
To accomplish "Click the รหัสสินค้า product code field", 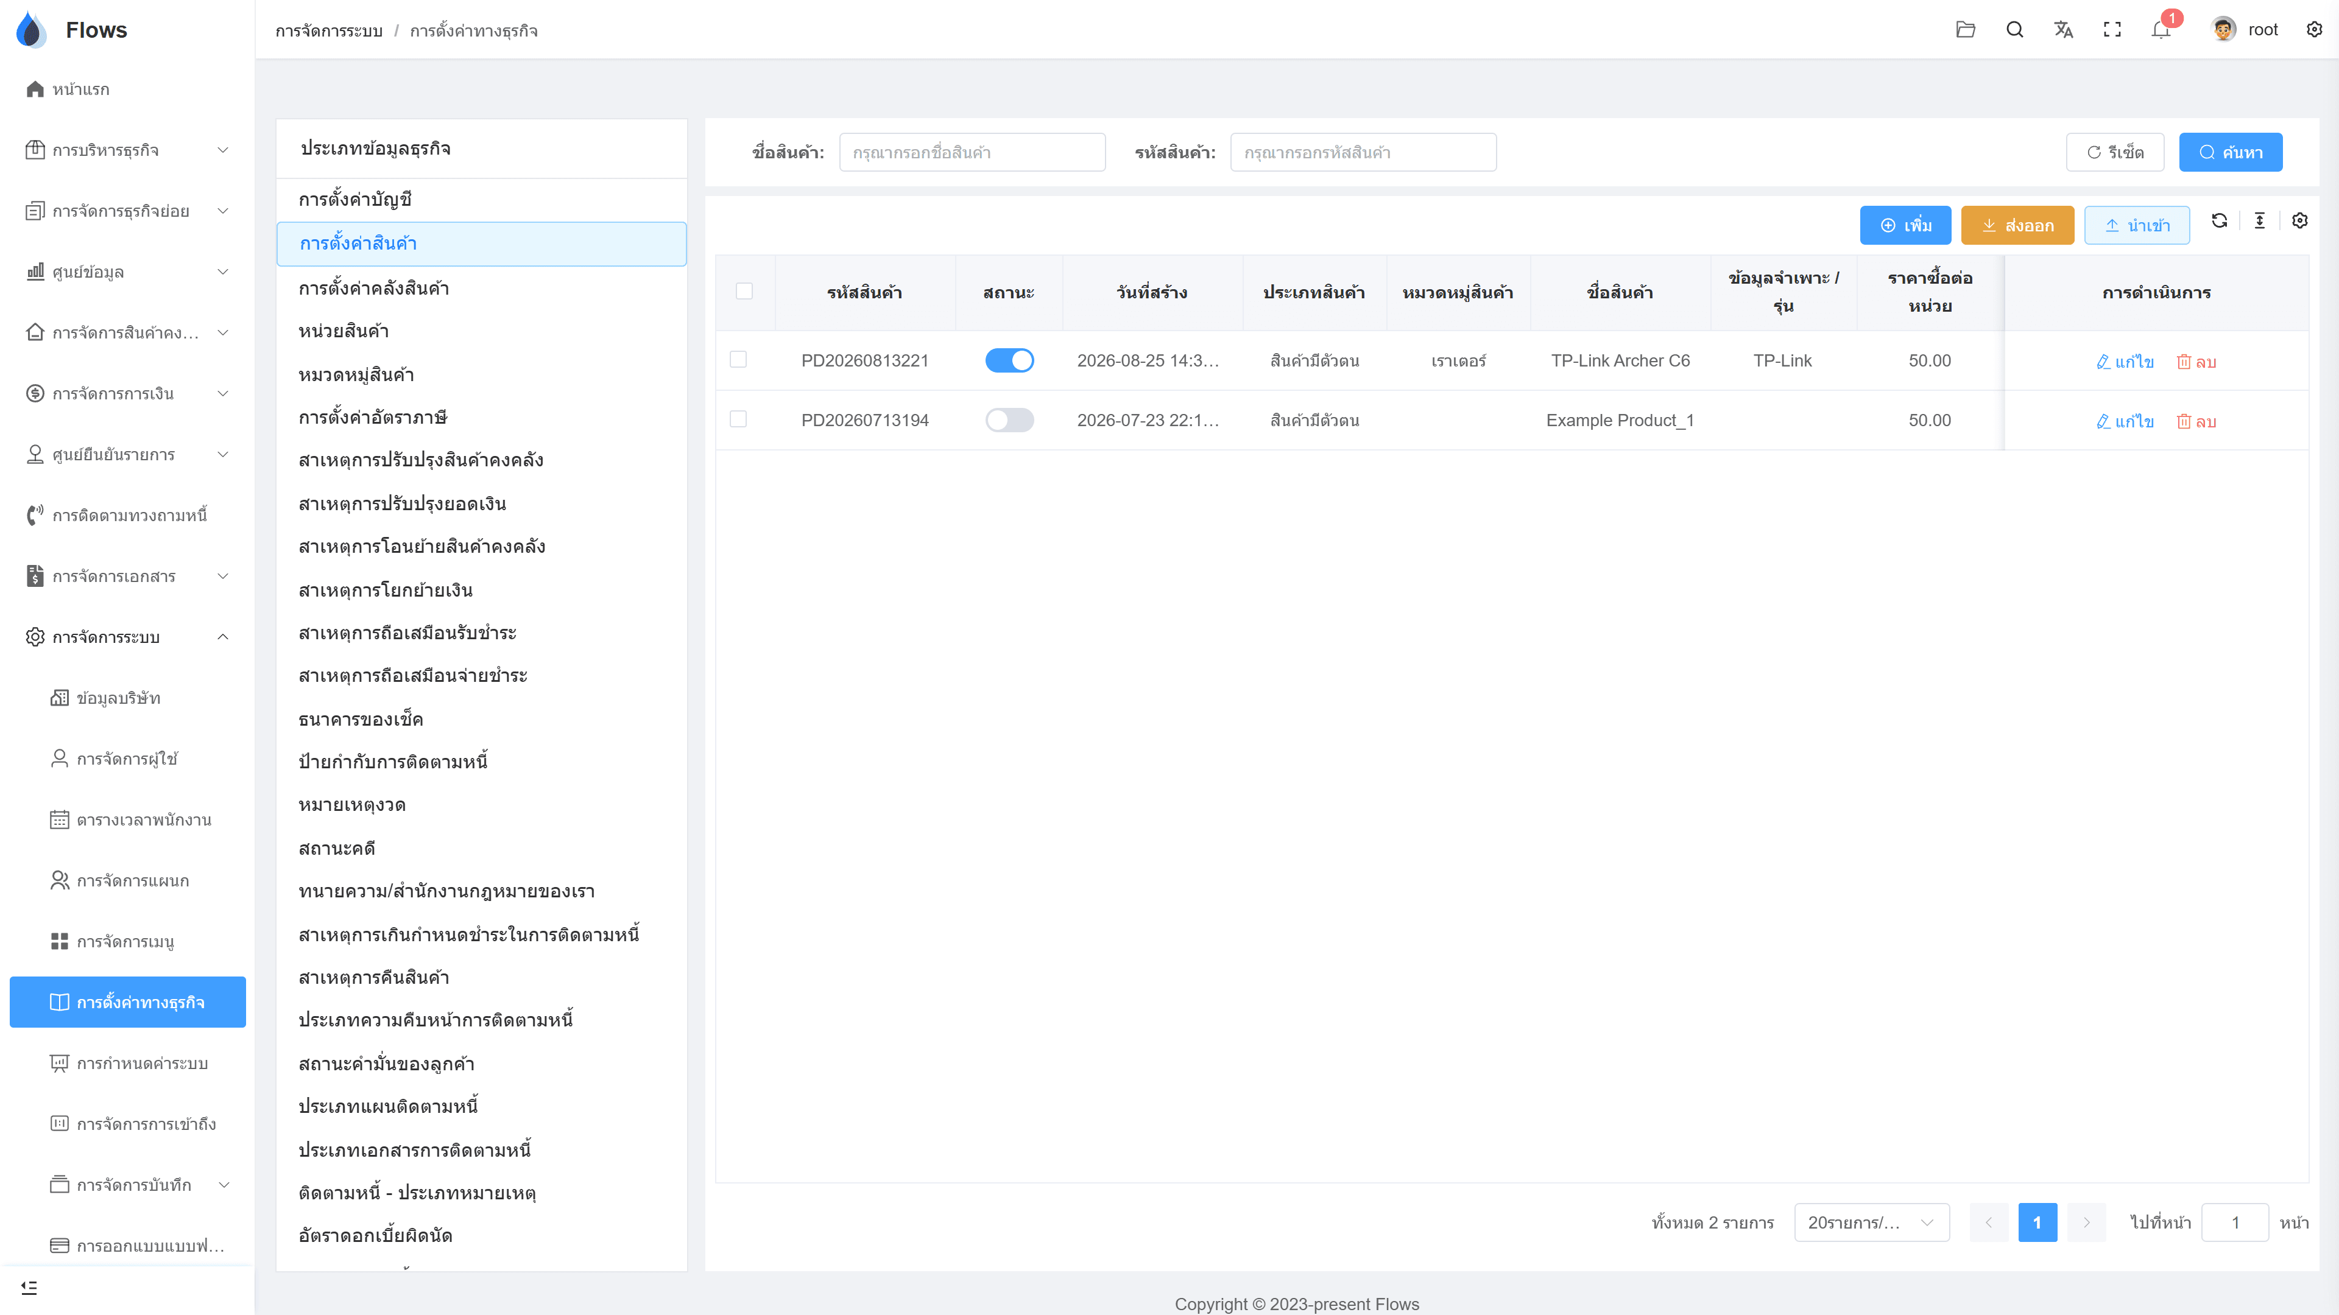I will coord(1363,152).
